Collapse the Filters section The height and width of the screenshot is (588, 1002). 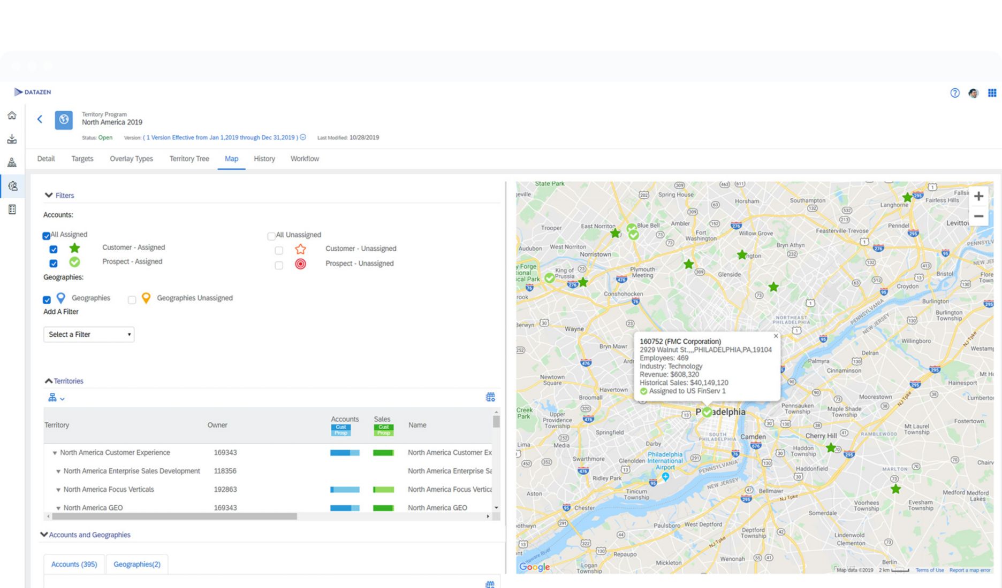tap(49, 195)
